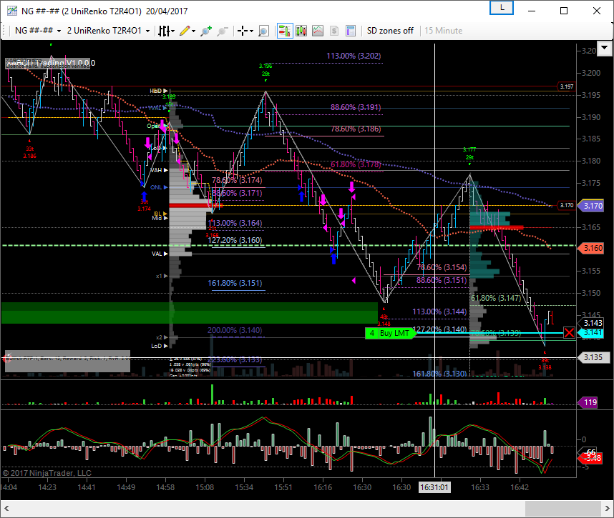Click the 3.196 swing high label
Screen dimensions: 614x518
pos(265,66)
